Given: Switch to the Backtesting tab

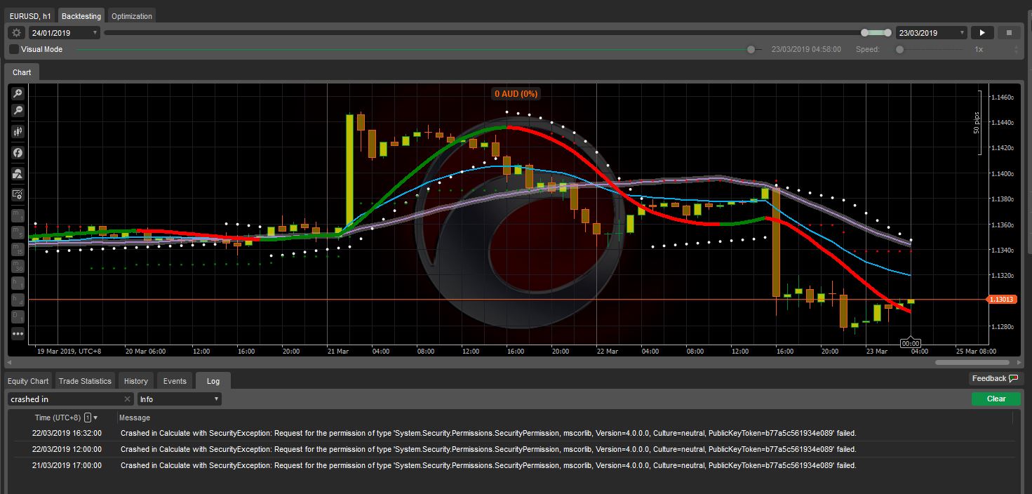Looking at the screenshot, I should click(x=81, y=15).
